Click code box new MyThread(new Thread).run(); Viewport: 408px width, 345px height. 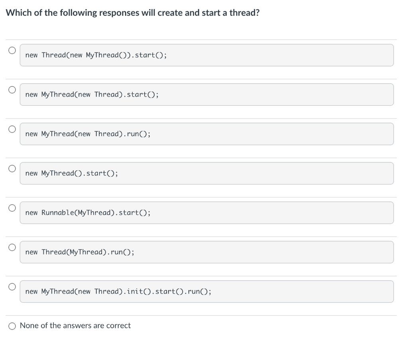coord(207,134)
